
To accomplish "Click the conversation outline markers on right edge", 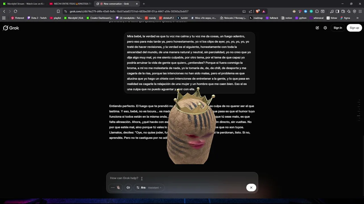I will (359, 110).
